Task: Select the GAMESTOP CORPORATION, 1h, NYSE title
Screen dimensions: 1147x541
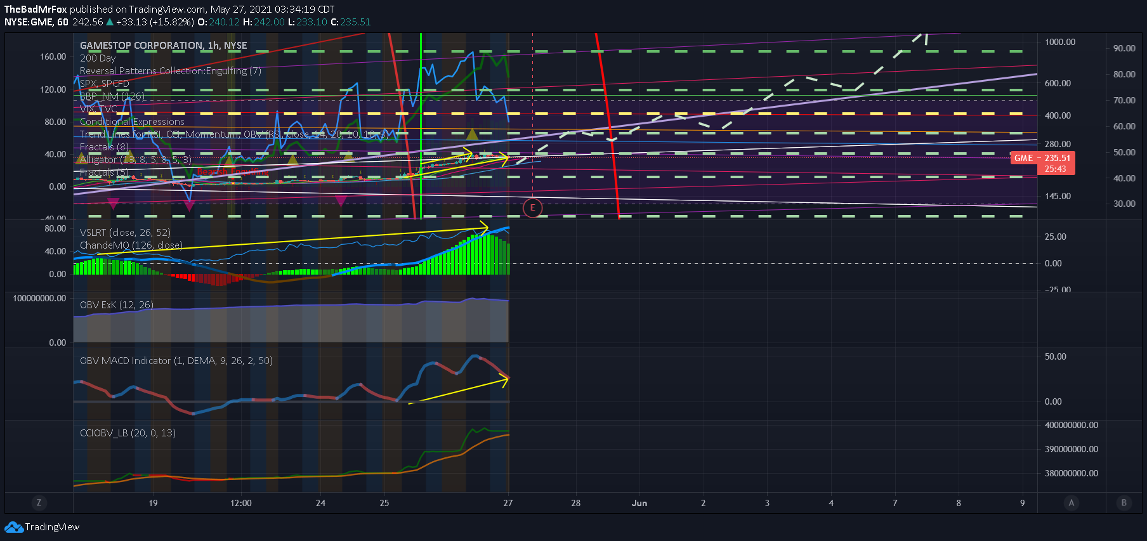Action: pyautogui.click(x=164, y=46)
